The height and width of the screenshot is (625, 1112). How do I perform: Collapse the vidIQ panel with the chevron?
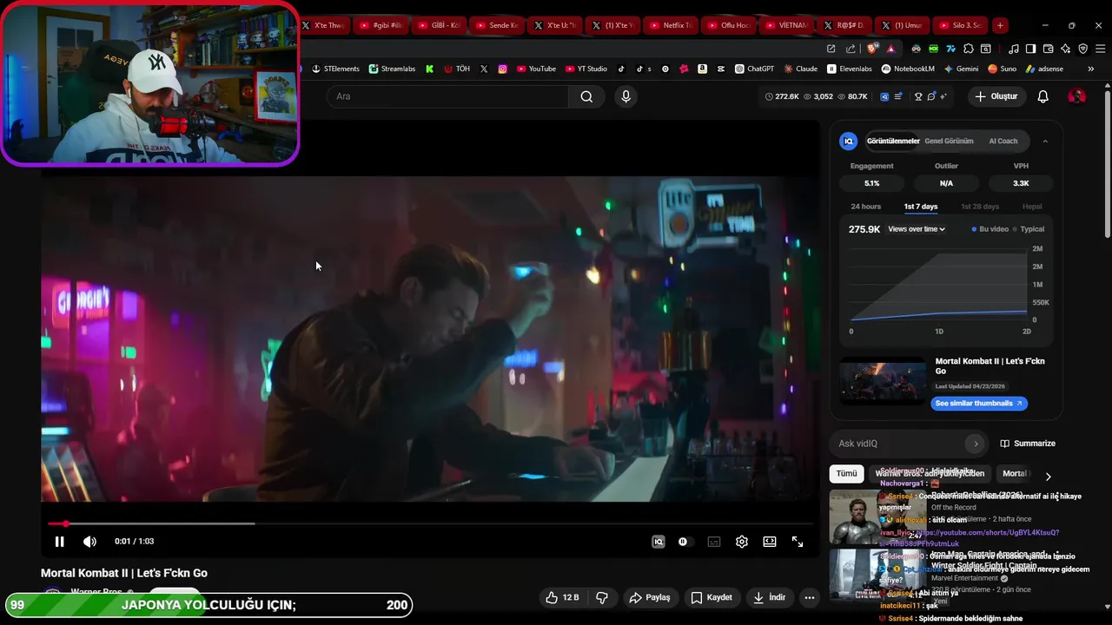pyautogui.click(x=1045, y=141)
